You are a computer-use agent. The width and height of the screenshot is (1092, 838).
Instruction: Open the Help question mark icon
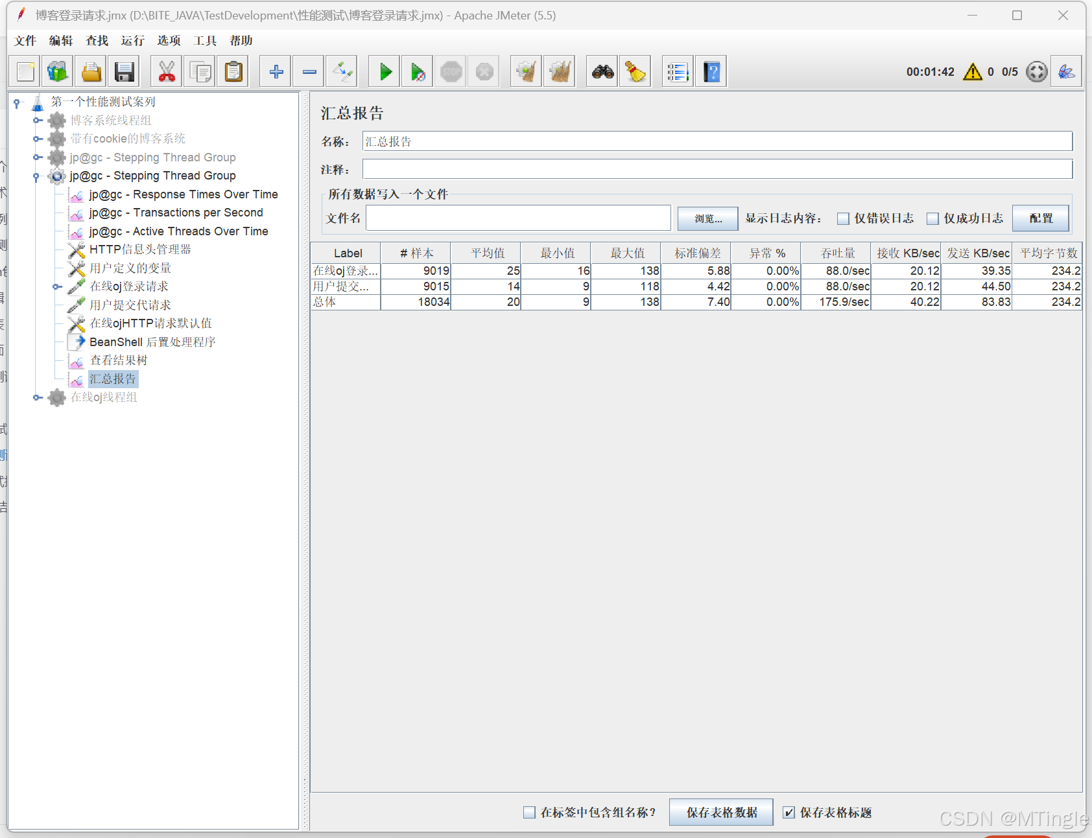711,71
